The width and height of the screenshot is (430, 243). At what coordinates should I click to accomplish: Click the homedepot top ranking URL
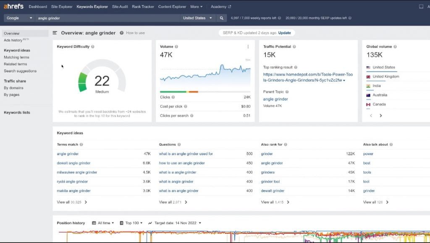pyautogui.click(x=308, y=78)
